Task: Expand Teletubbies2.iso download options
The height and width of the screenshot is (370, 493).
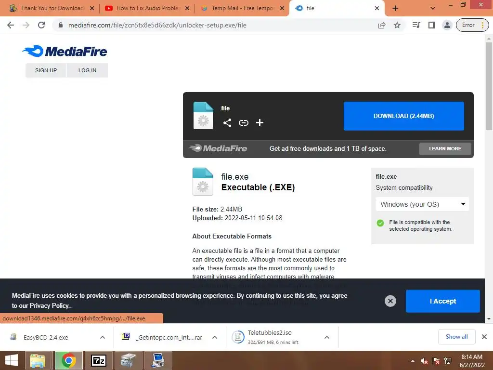Action: pos(327,337)
